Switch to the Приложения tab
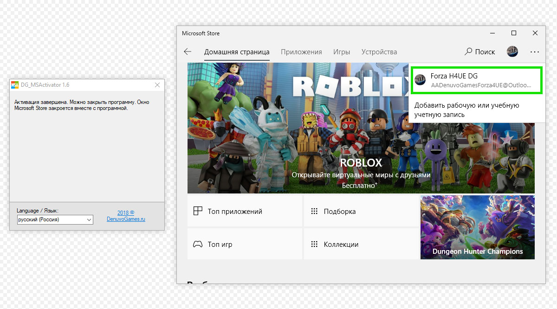 coord(301,52)
